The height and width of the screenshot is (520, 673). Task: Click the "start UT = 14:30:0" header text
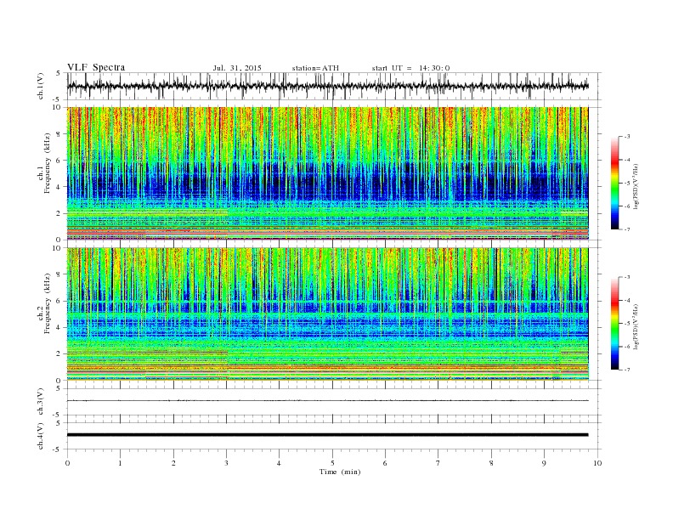click(x=410, y=68)
